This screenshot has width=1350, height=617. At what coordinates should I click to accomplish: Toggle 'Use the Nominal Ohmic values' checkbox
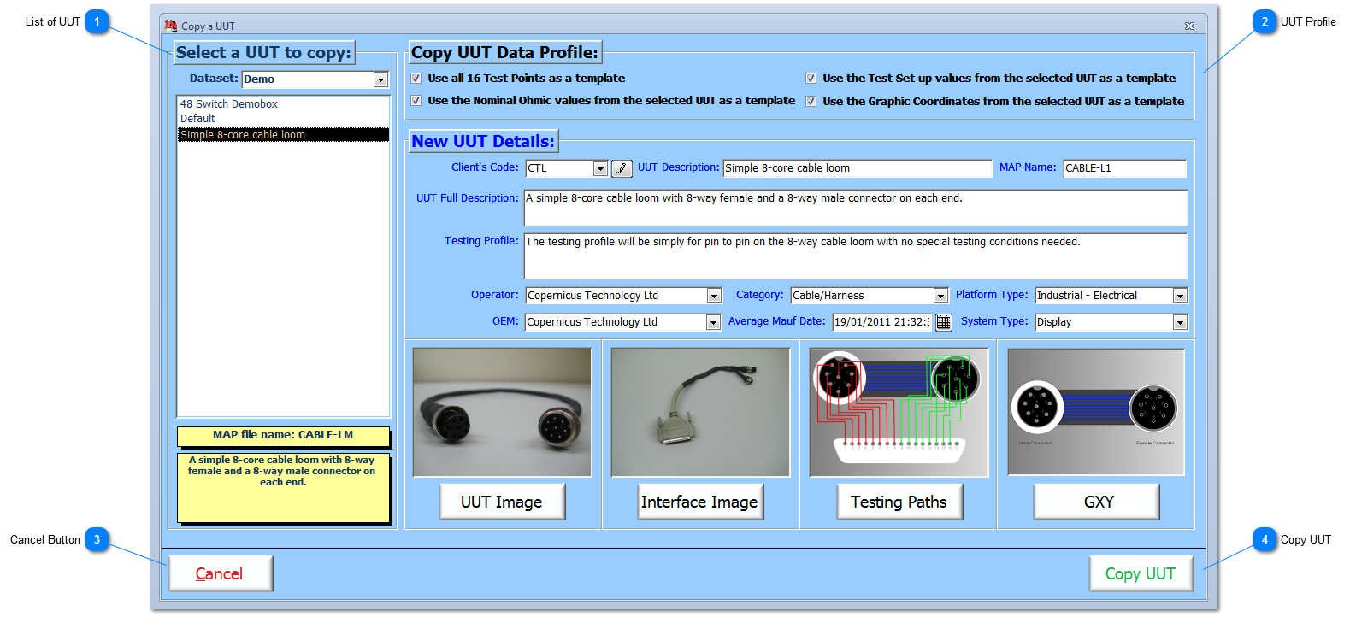(416, 101)
